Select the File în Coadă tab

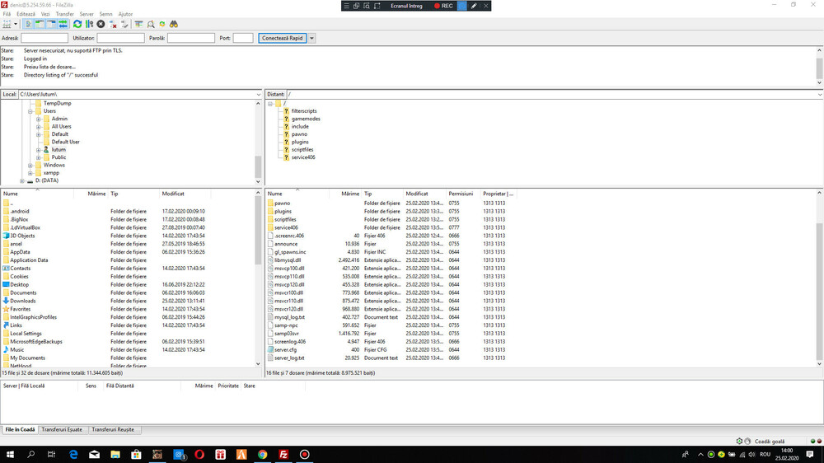(x=20, y=429)
